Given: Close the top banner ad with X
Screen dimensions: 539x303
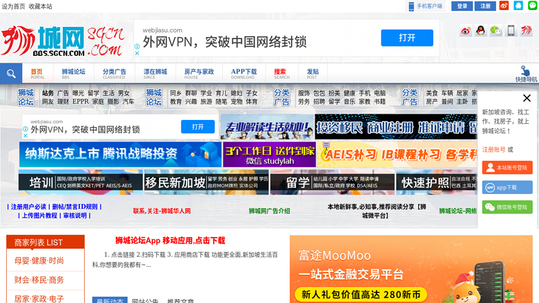Looking at the screenshot, I should 137,53.
